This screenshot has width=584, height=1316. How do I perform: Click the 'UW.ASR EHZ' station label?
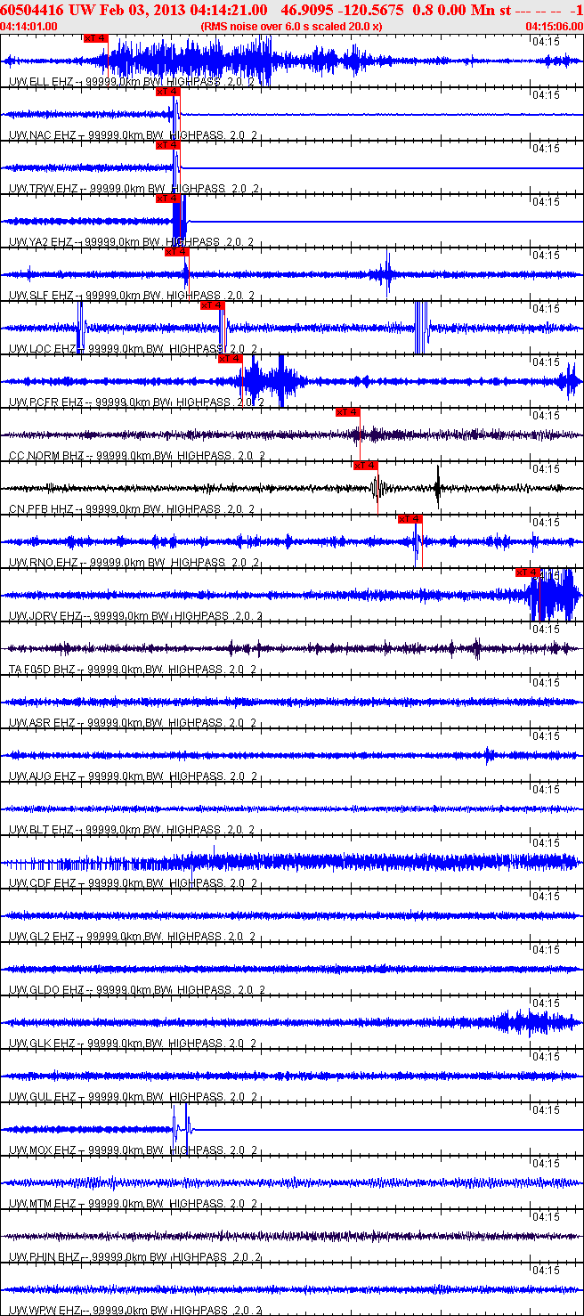[x=42, y=722]
